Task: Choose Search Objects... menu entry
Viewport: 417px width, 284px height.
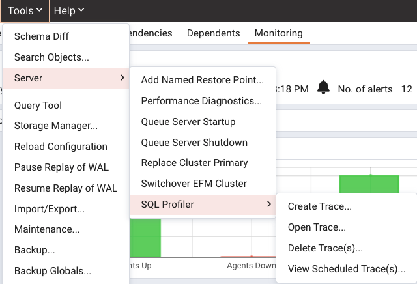Action: tap(66, 57)
